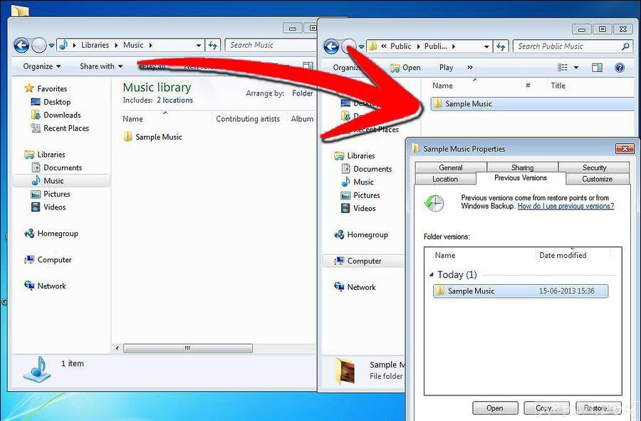Select Downloads in left window Favorites

[62, 115]
